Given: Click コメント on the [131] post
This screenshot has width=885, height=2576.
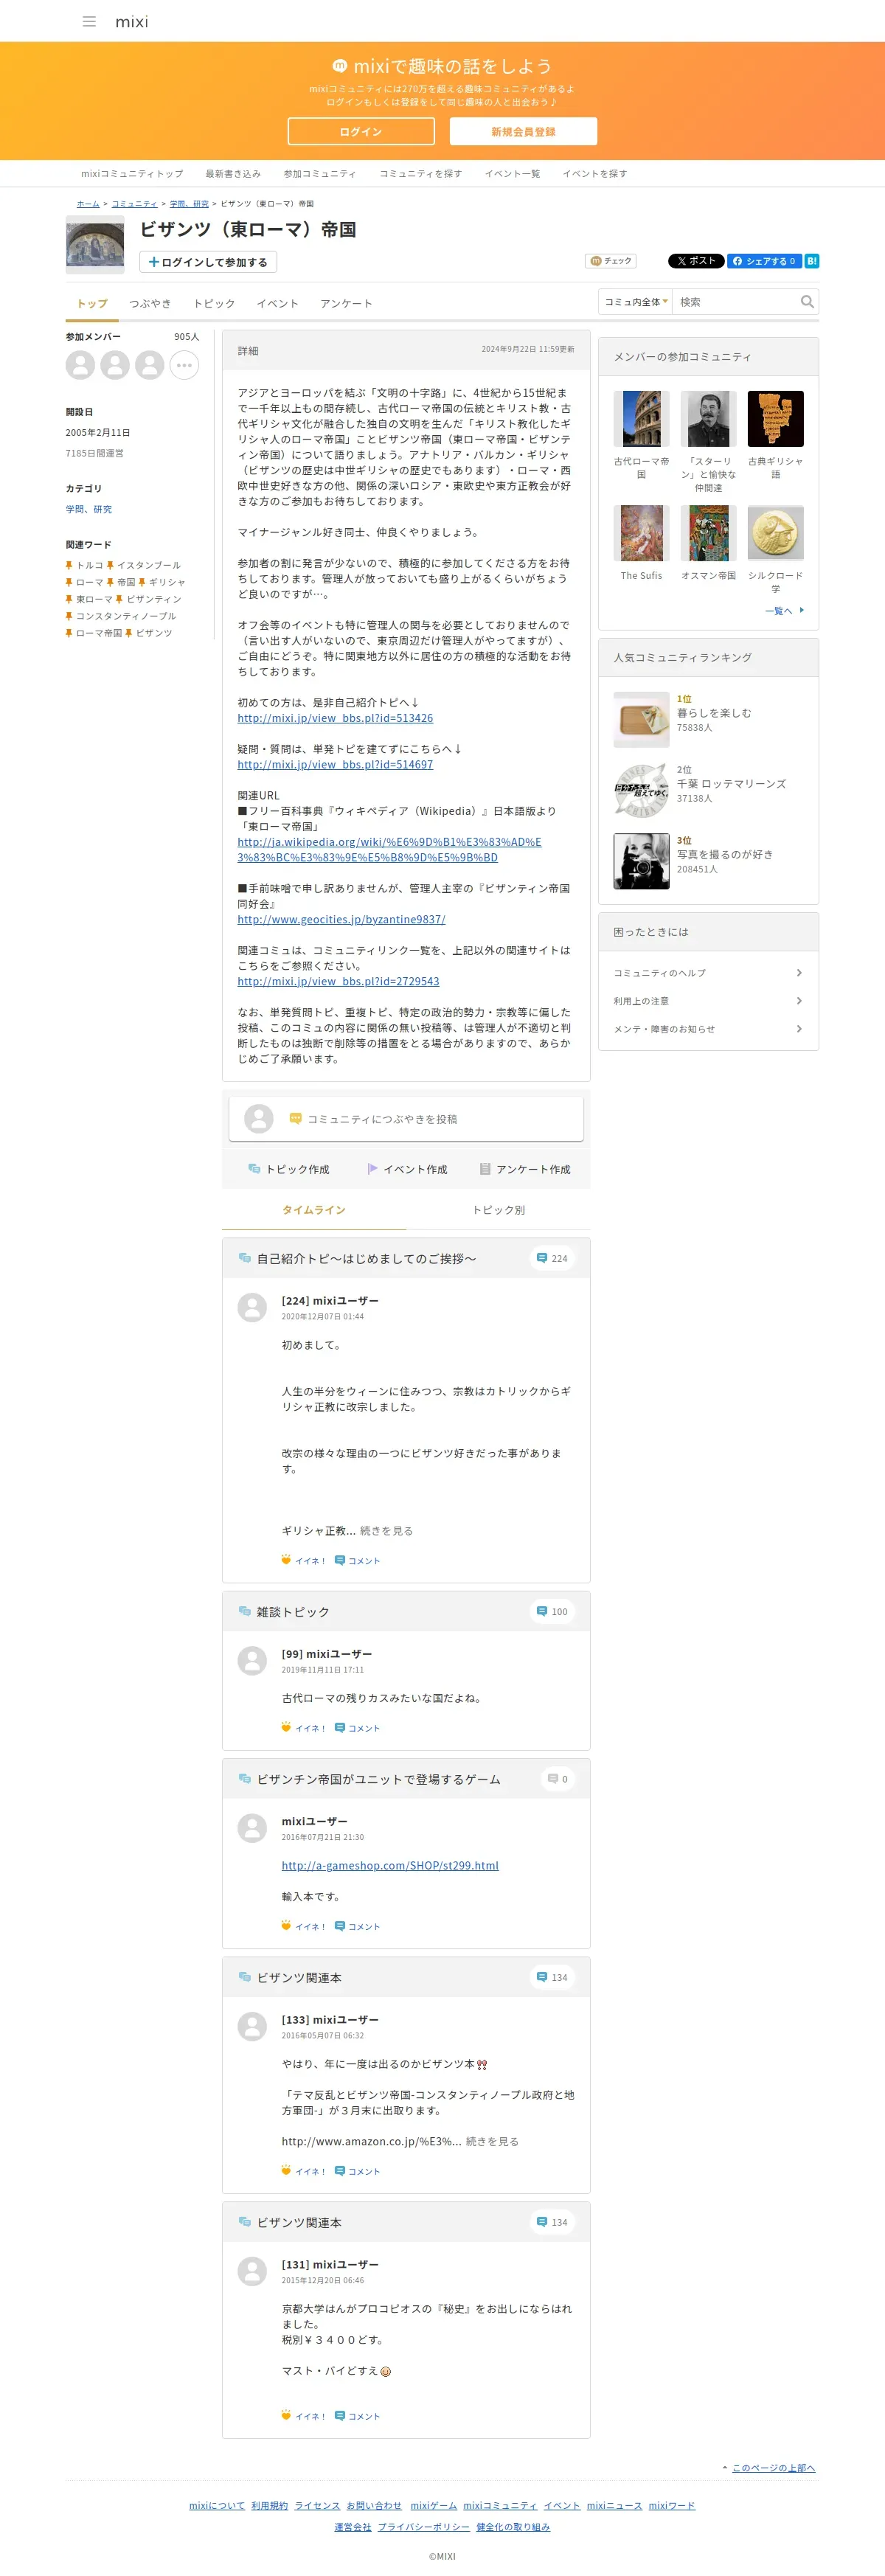Looking at the screenshot, I should [357, 2416].
